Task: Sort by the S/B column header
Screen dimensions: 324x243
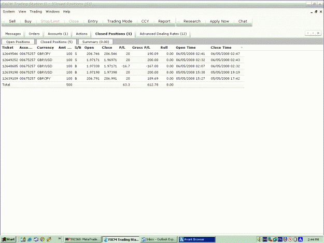Action: pos(78,48)
